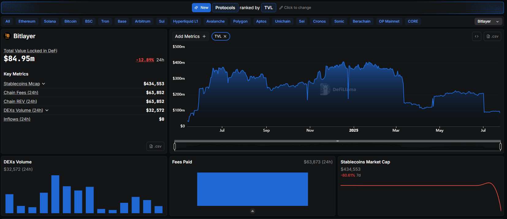Click the sparkle New icon button

click(201, 8)
